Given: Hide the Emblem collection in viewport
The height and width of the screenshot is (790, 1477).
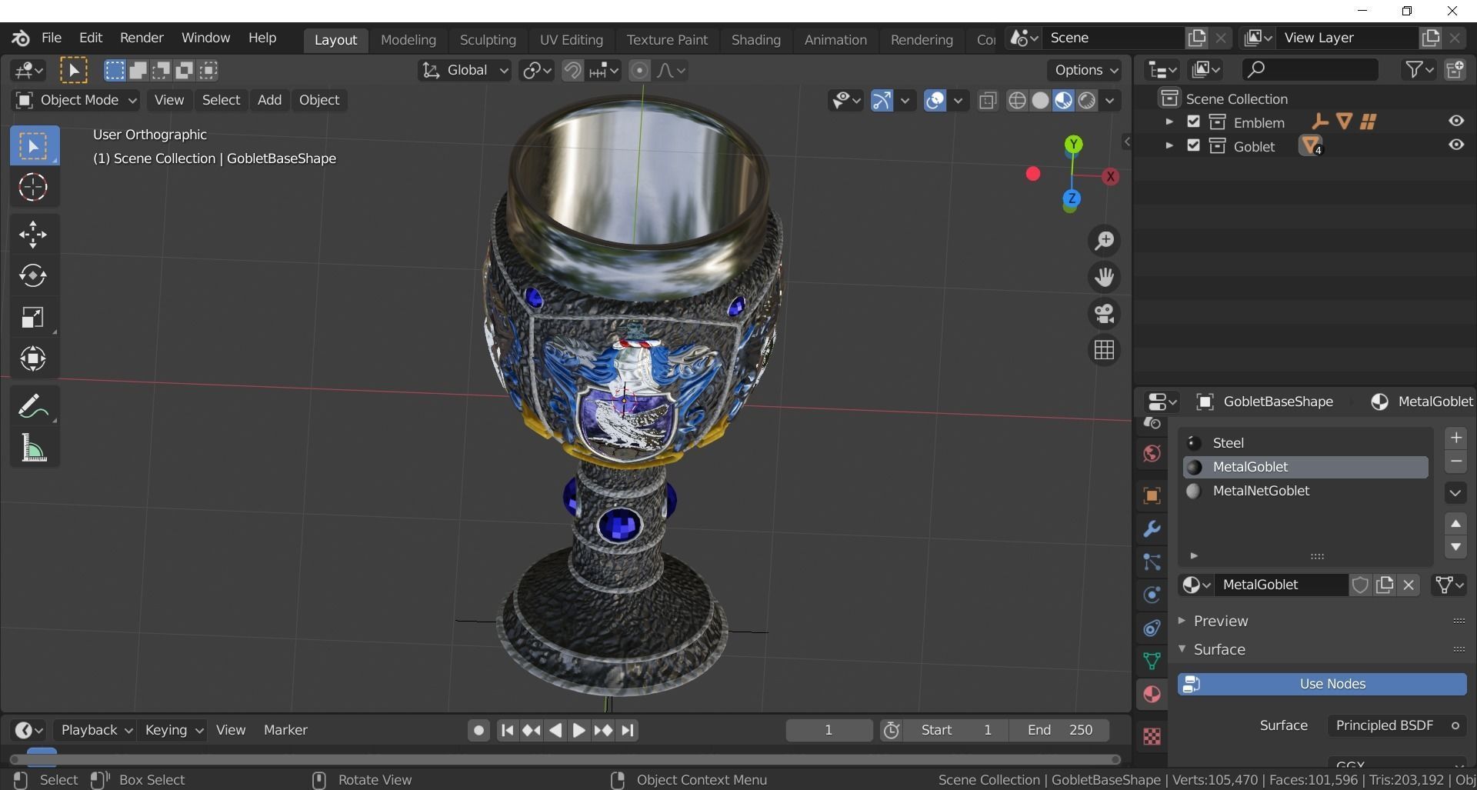Looking at the screenshot, I should (1455, 121).
